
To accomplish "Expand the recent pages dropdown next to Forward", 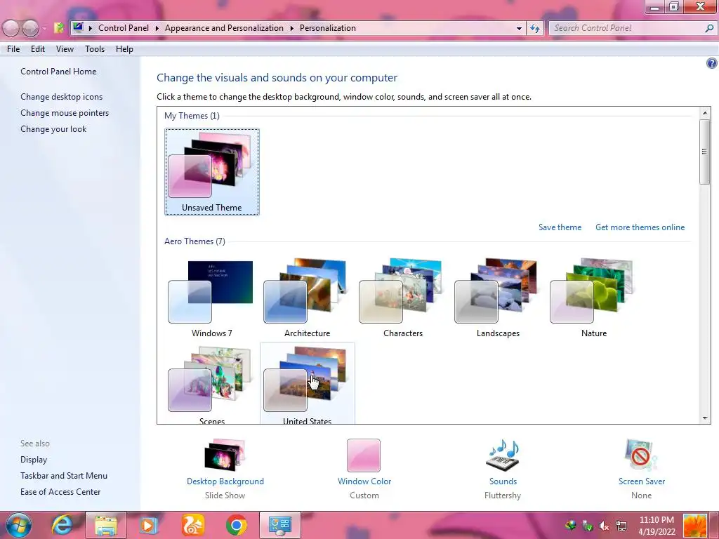I will tap(44, 28).
